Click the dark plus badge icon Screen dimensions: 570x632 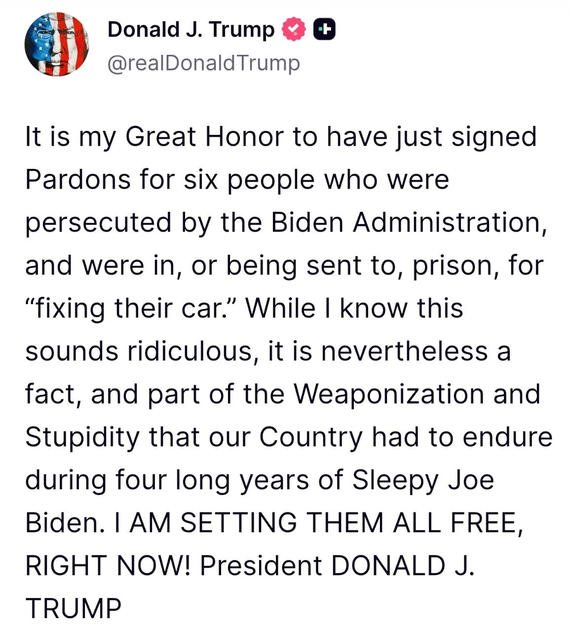324,30
